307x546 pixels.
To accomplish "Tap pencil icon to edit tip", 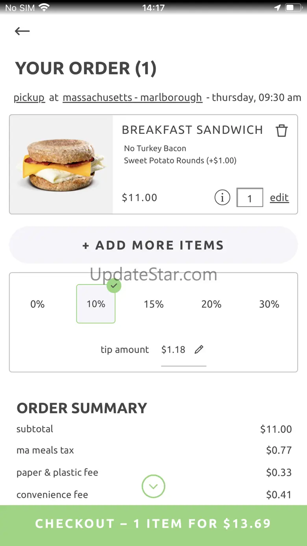I will click(199, 350).
